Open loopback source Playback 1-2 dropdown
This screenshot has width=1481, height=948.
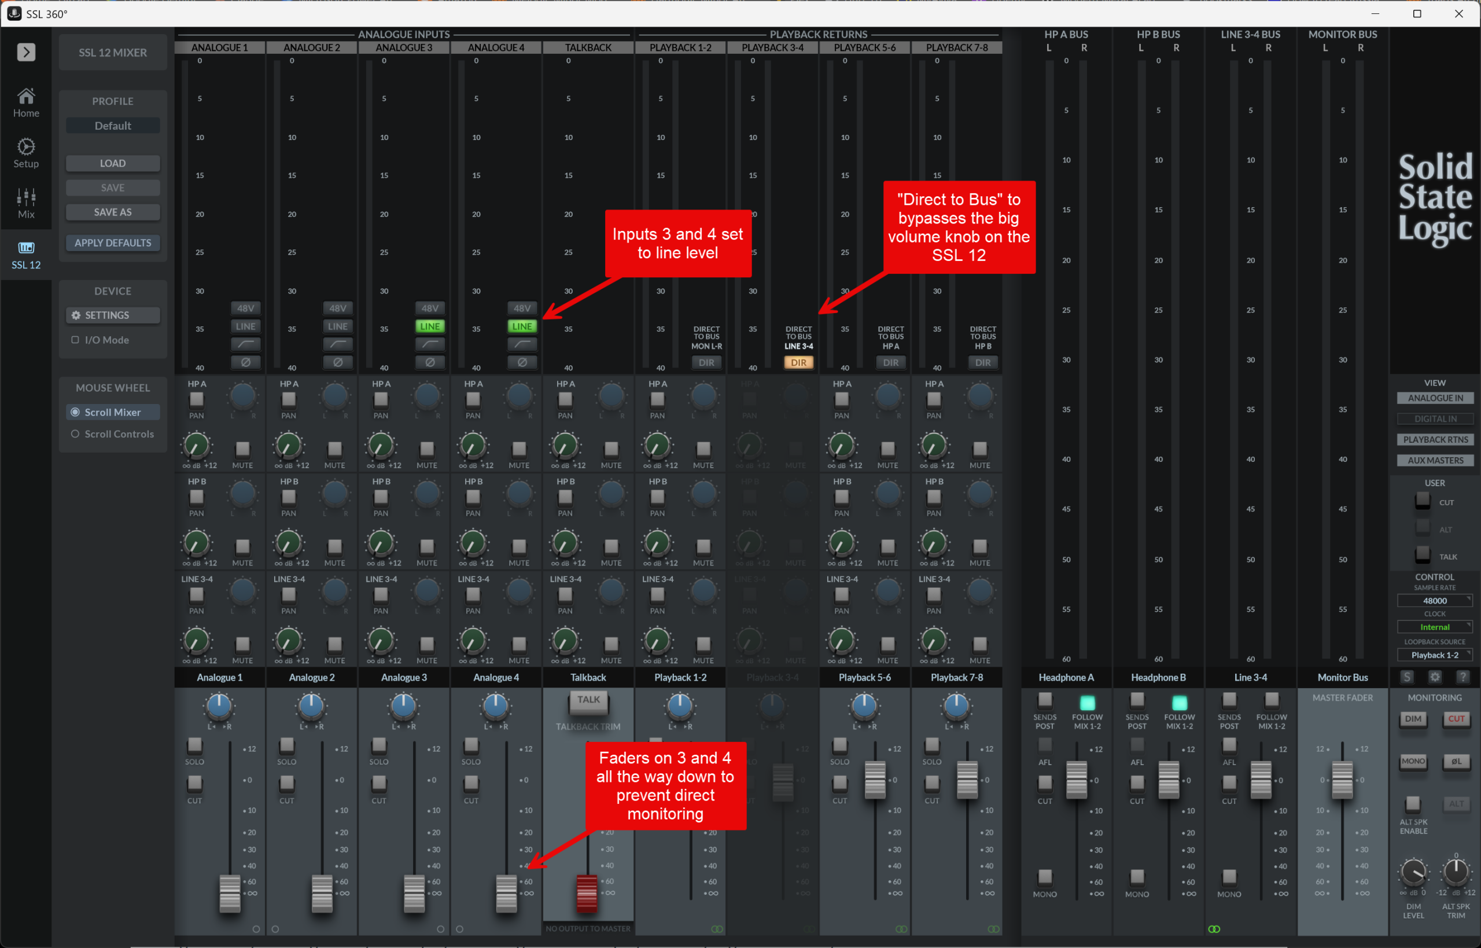(x=1435, y=655)
